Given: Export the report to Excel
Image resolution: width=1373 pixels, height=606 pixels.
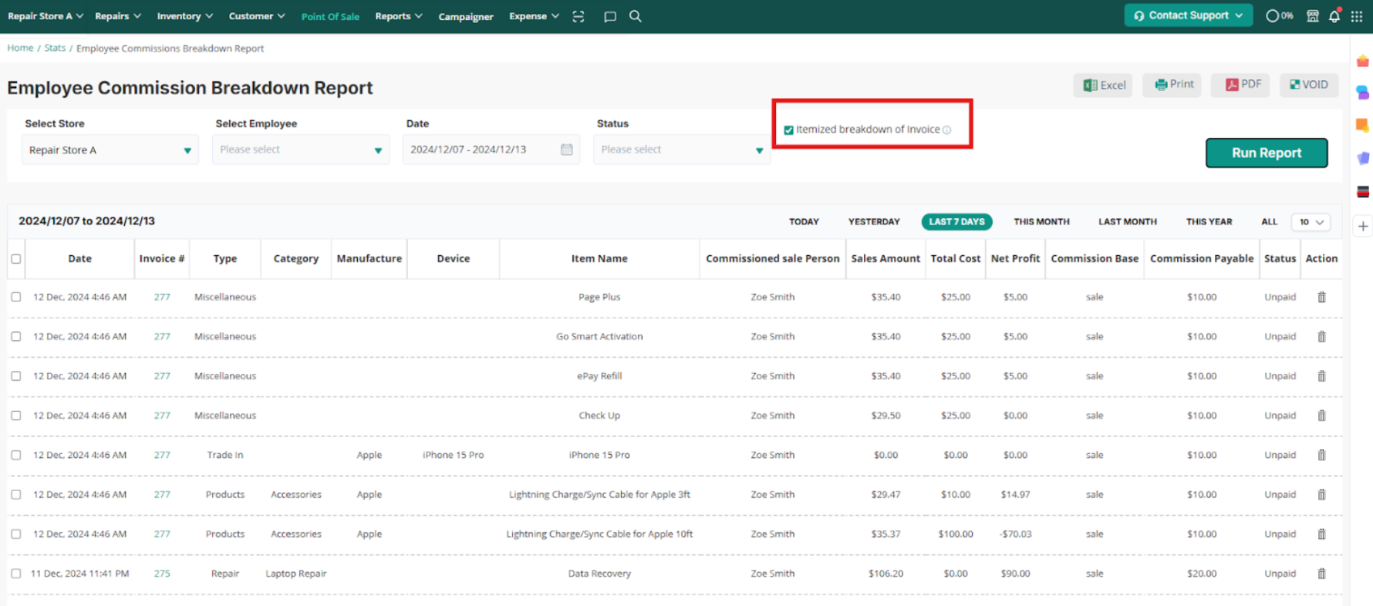Looking at the screenshot, I should coord(1103,85).
